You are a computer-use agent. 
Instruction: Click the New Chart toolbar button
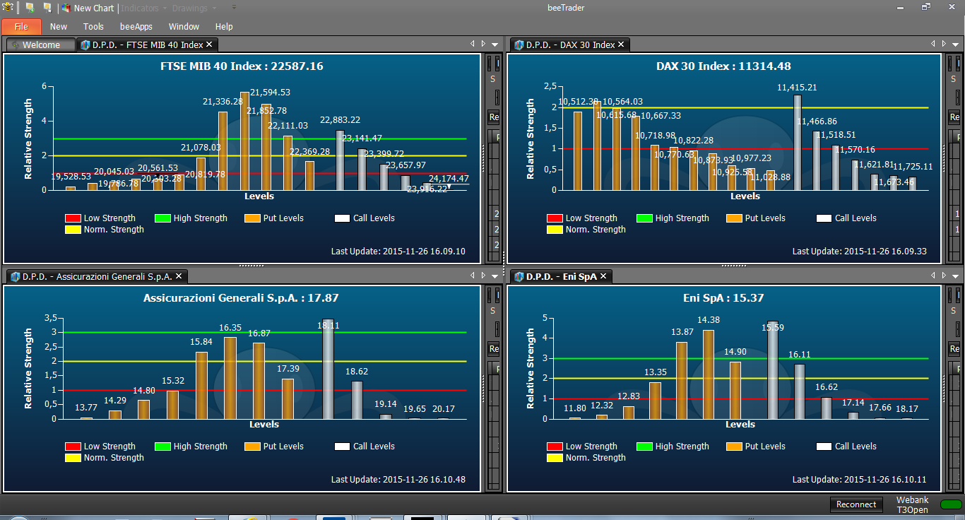(x=88, y=8)
